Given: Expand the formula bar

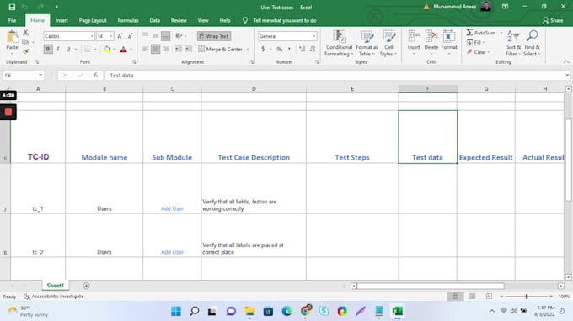Looking at the screenshot, I should (567, 75).
